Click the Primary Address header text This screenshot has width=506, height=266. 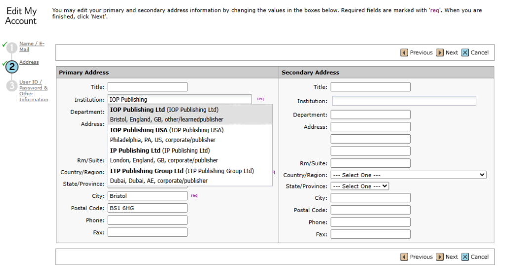pyautogui.click(x=84, y=73)
